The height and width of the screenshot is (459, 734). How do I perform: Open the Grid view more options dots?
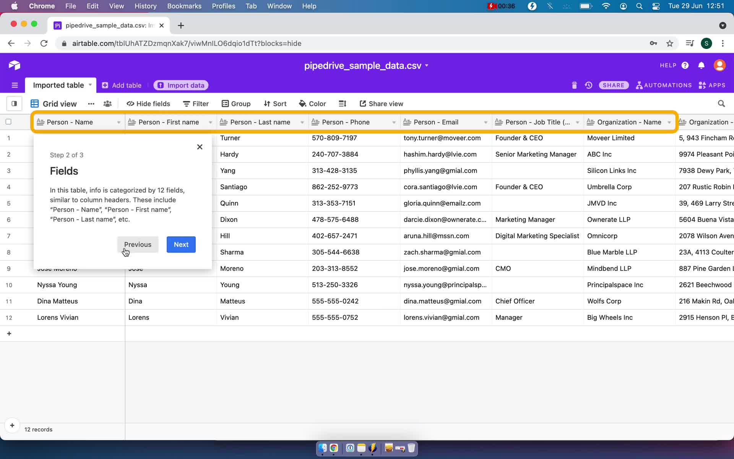[91, 104]
